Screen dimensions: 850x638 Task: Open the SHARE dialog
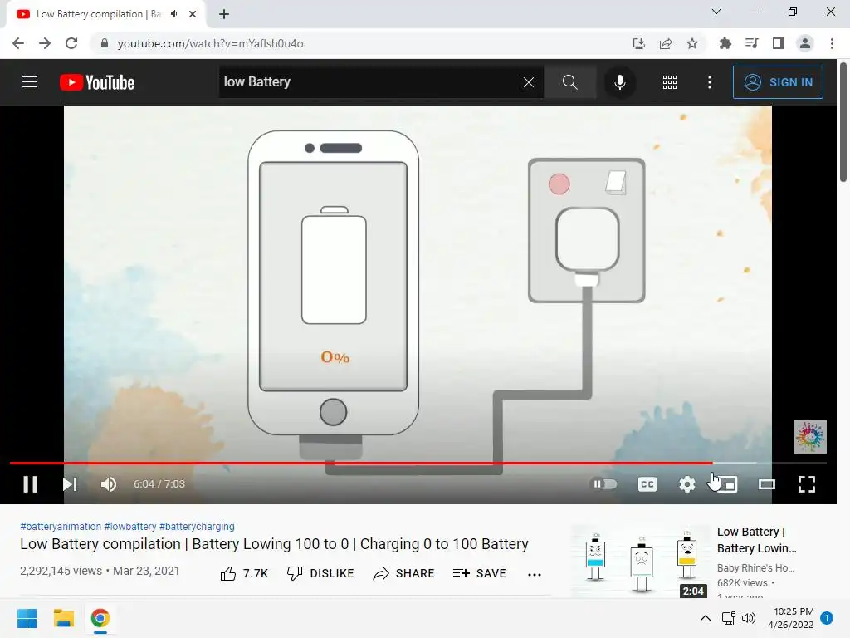pos(404,573)
